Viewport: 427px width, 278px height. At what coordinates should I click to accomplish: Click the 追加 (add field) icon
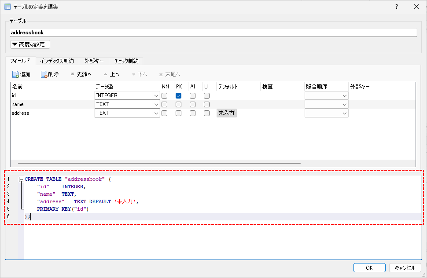15,74
